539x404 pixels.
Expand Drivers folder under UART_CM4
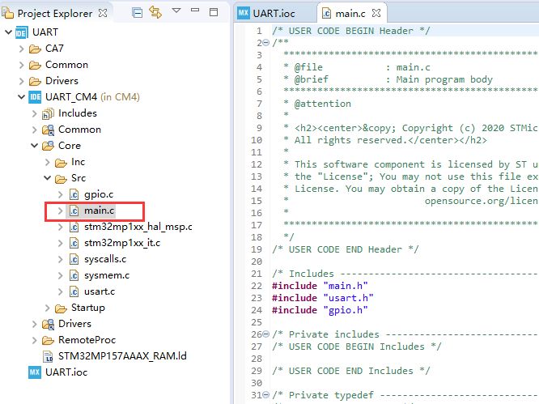pos(34,324)
